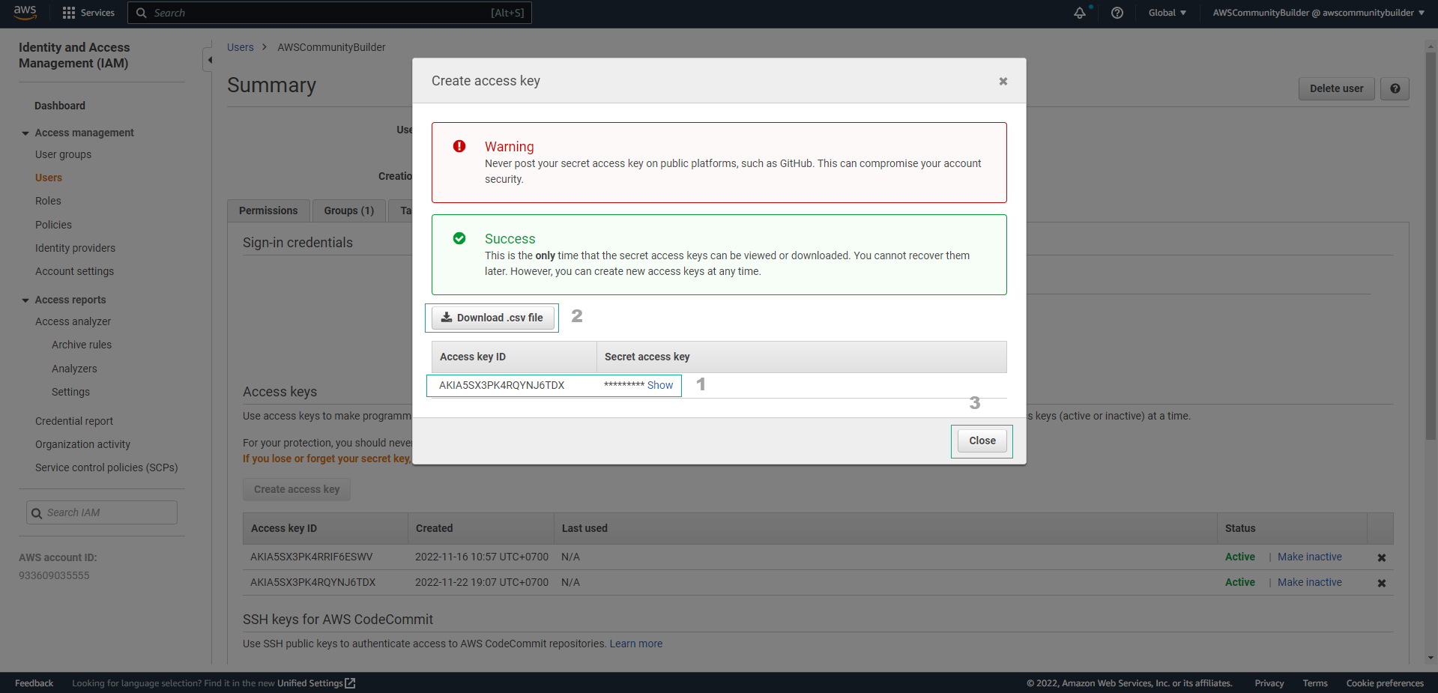Close the Create access key dialog
The width and height of the screenshot is (1438, 693).
tap(1003, 81)
